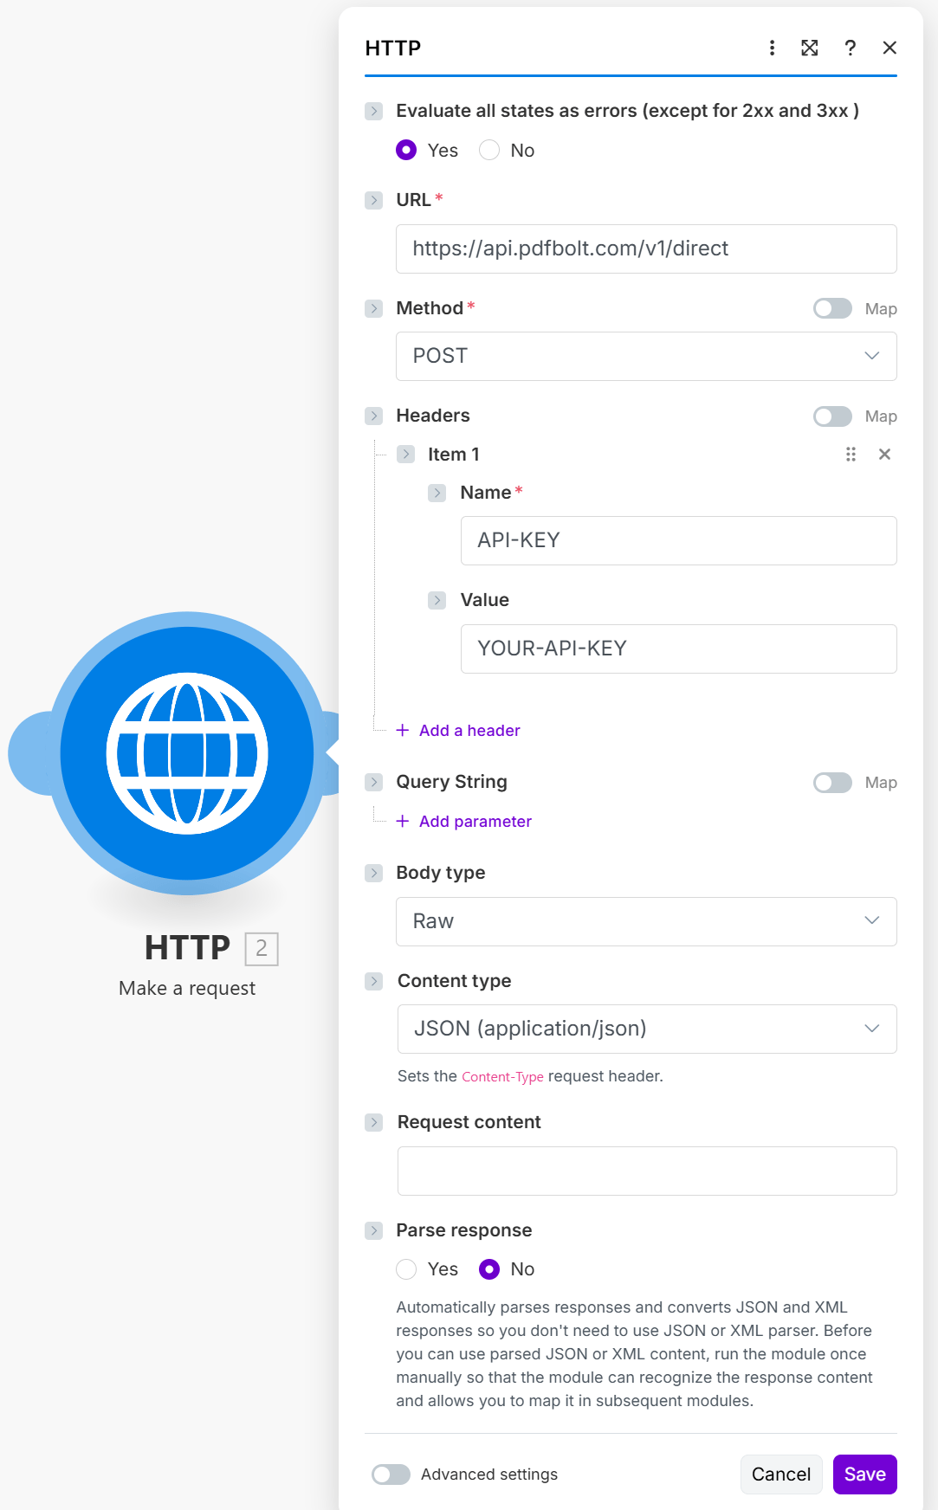
Task: Click Add parameter link
Action: (x=475, y=821)
